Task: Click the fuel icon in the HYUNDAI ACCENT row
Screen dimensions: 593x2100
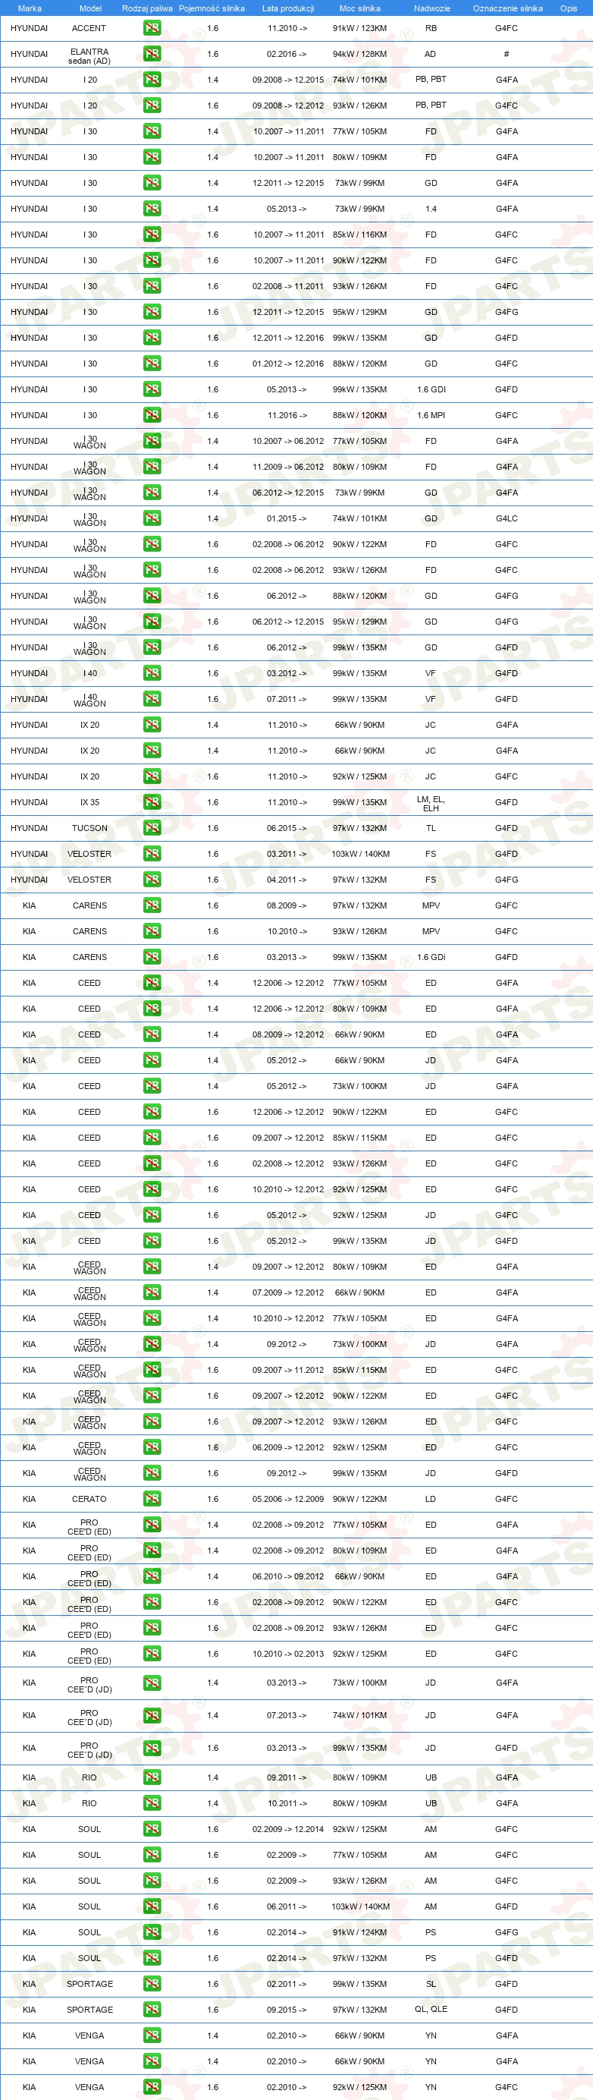Action: click(152, 28)
